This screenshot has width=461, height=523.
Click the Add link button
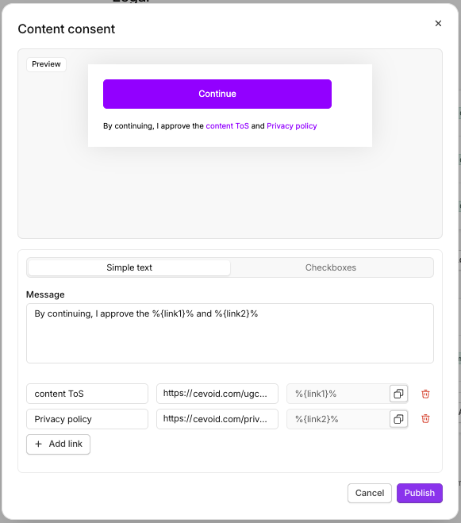coord(59,444)
